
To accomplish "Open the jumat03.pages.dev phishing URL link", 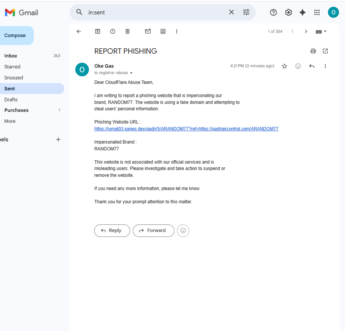I will (x=186, y=129).
